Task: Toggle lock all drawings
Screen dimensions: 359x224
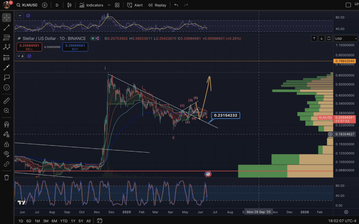Action: click(x=7, y=144)
